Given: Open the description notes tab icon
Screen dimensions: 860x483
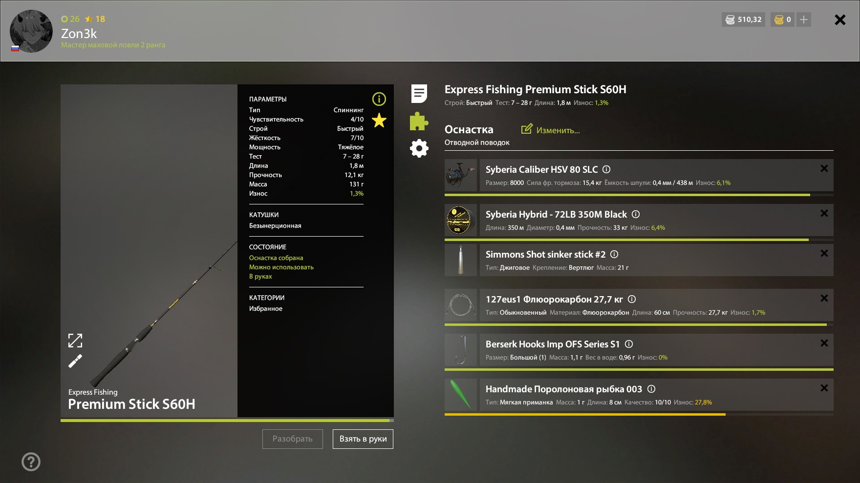Looking at the screenshot, I should tap(419, 94).
